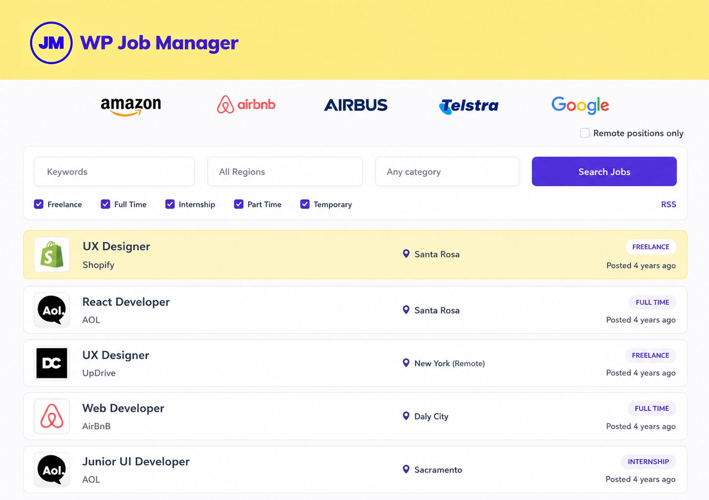Click AOL logo on React Developer listing
The width and height of the screenshot is (709, 500).
(52, 310)
